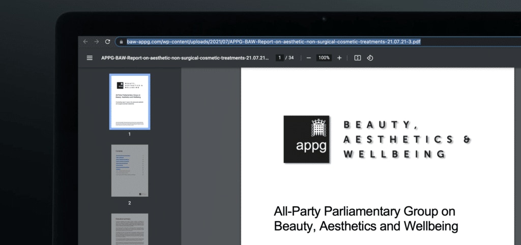Click the appg logo on the page
The height and width of the screenshot is (245, 521).
pyautogui.click(x=306, y=139)
